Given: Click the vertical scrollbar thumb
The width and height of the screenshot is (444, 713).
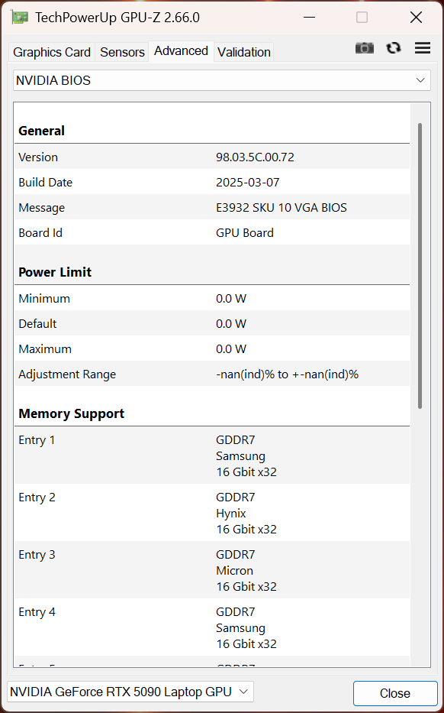Looking at the screenshot, I should point(420,265).
